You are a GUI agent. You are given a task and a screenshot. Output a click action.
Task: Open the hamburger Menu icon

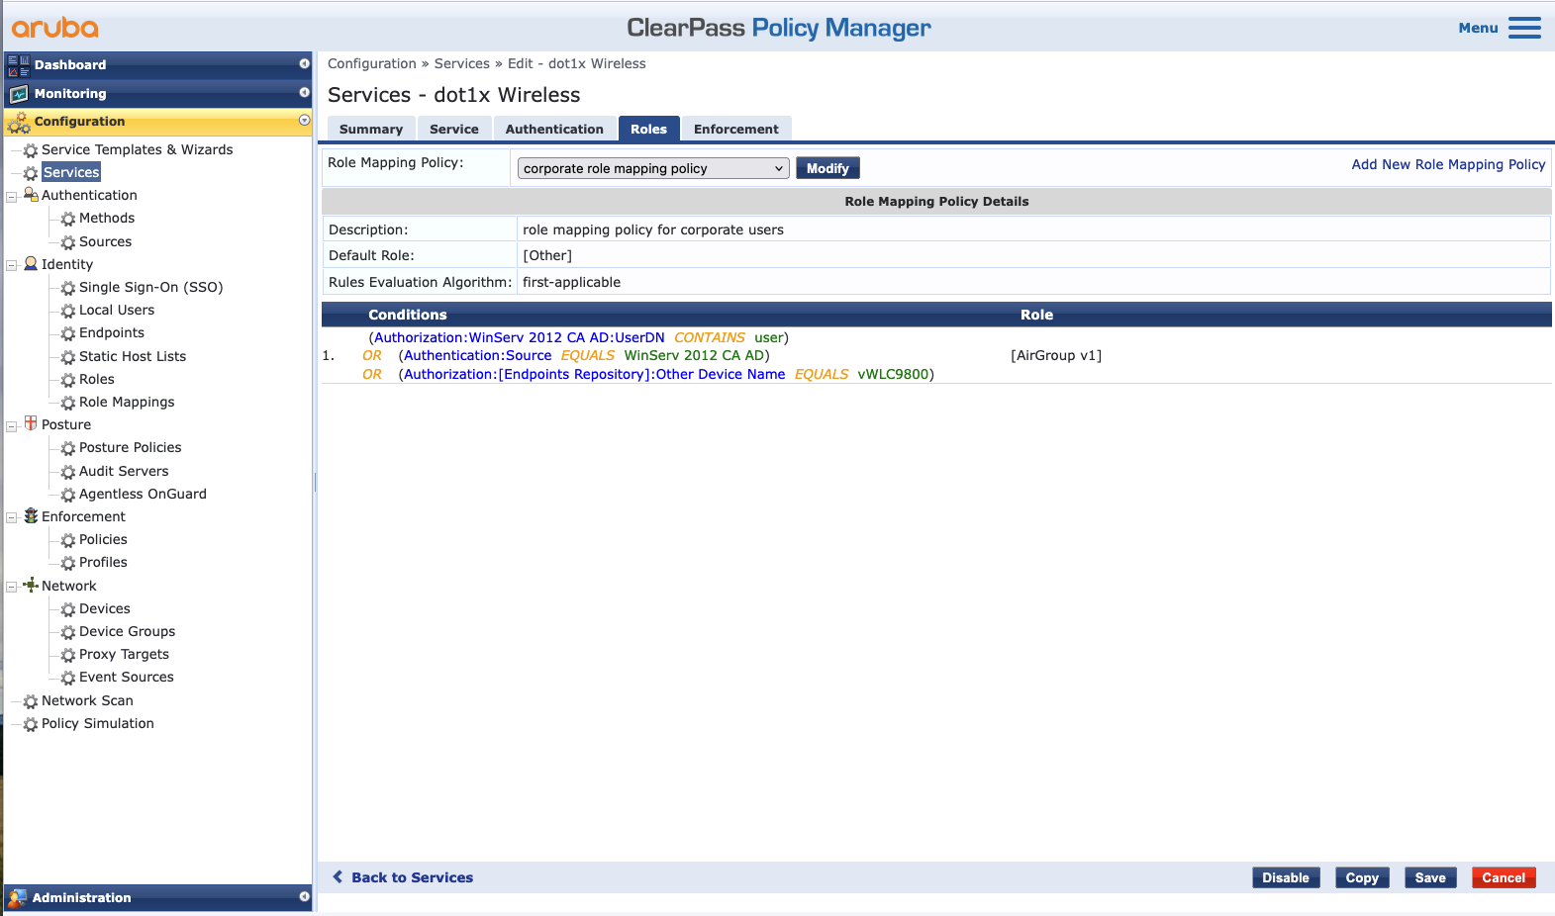(1524, 28)
